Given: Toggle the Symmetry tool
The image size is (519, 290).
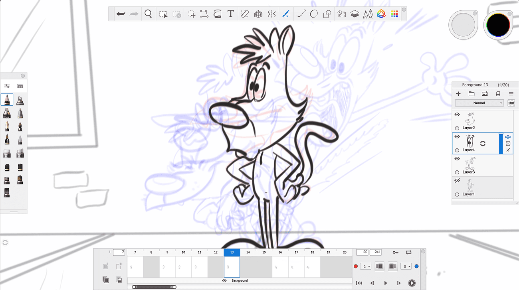Looking at the screenshot, I should (271, 14).
